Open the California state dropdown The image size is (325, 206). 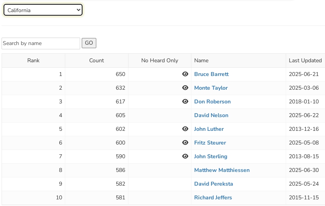coord(43,10)
